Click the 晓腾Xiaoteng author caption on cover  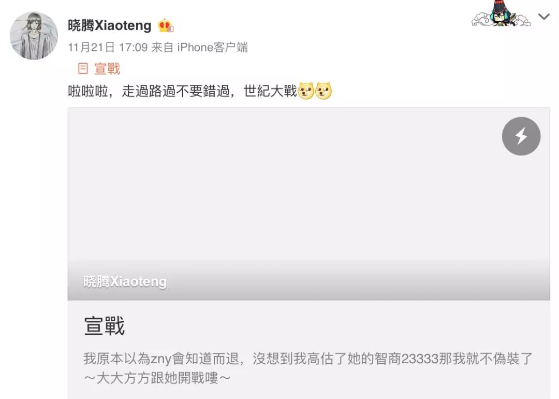[x=125, y=281]
